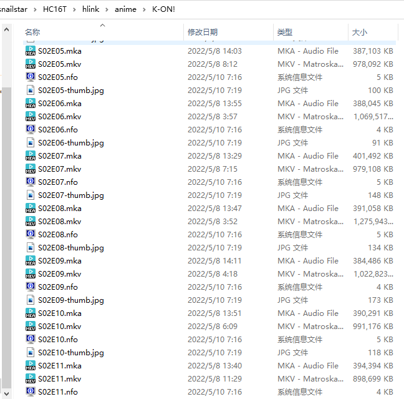
Task: Expand the breadcrumb chevron after snailstar
Action: (35, 9)
